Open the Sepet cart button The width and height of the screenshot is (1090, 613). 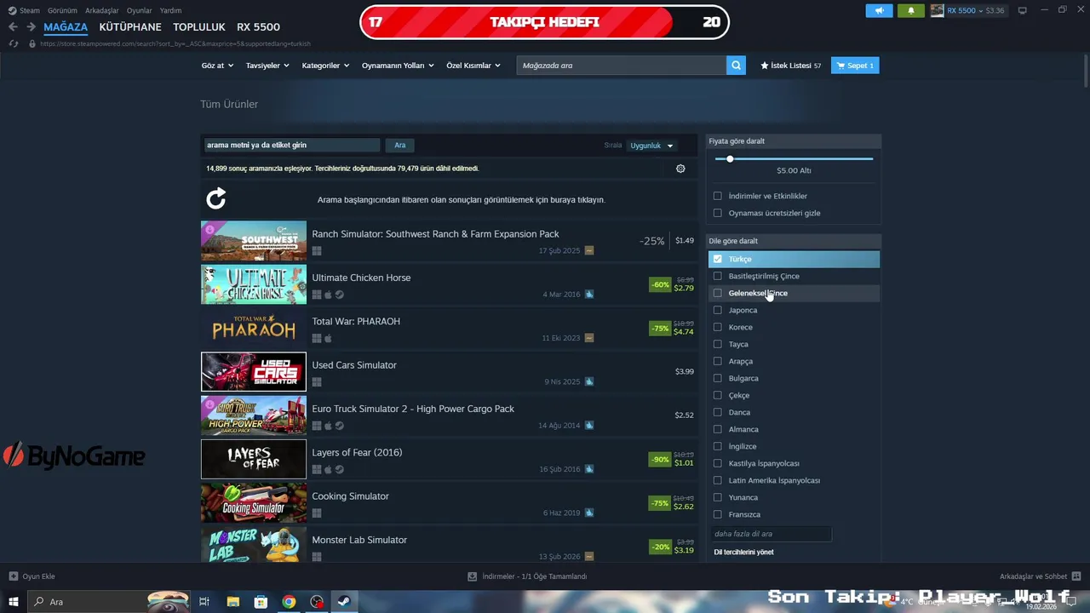tap(855, 66)
